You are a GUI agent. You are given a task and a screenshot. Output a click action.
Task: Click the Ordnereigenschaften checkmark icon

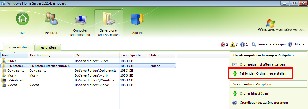coord(235,64)
